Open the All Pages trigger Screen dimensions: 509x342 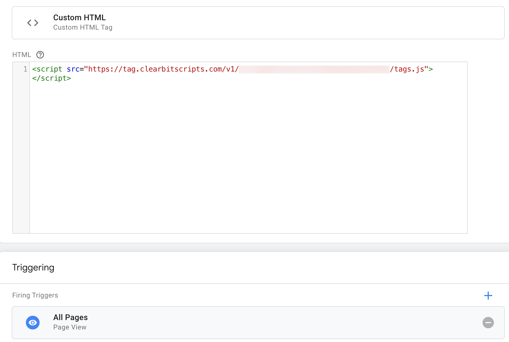pos(258,323)
